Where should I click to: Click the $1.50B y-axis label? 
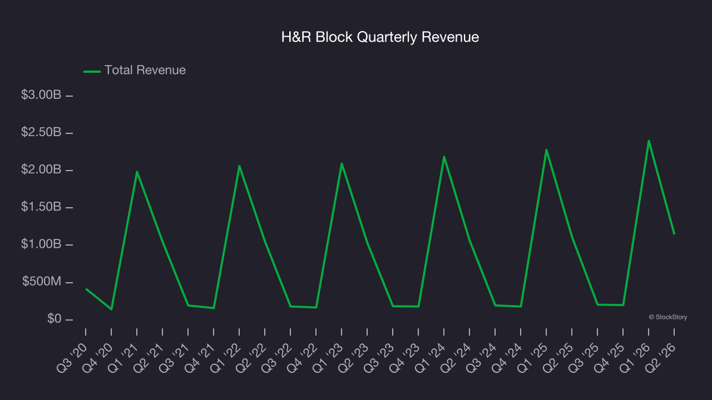coord(41,207)
